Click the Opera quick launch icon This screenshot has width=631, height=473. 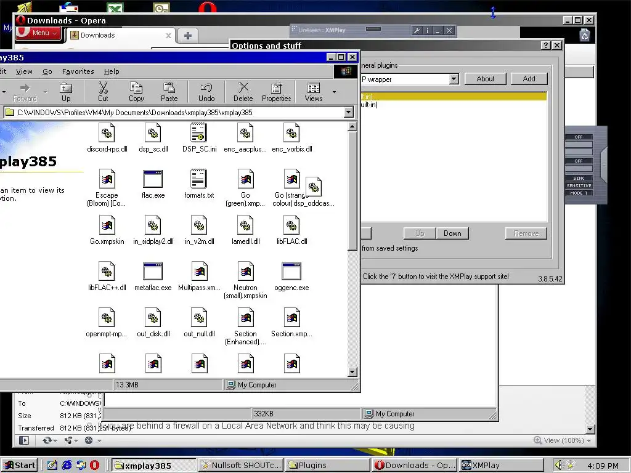94,465
